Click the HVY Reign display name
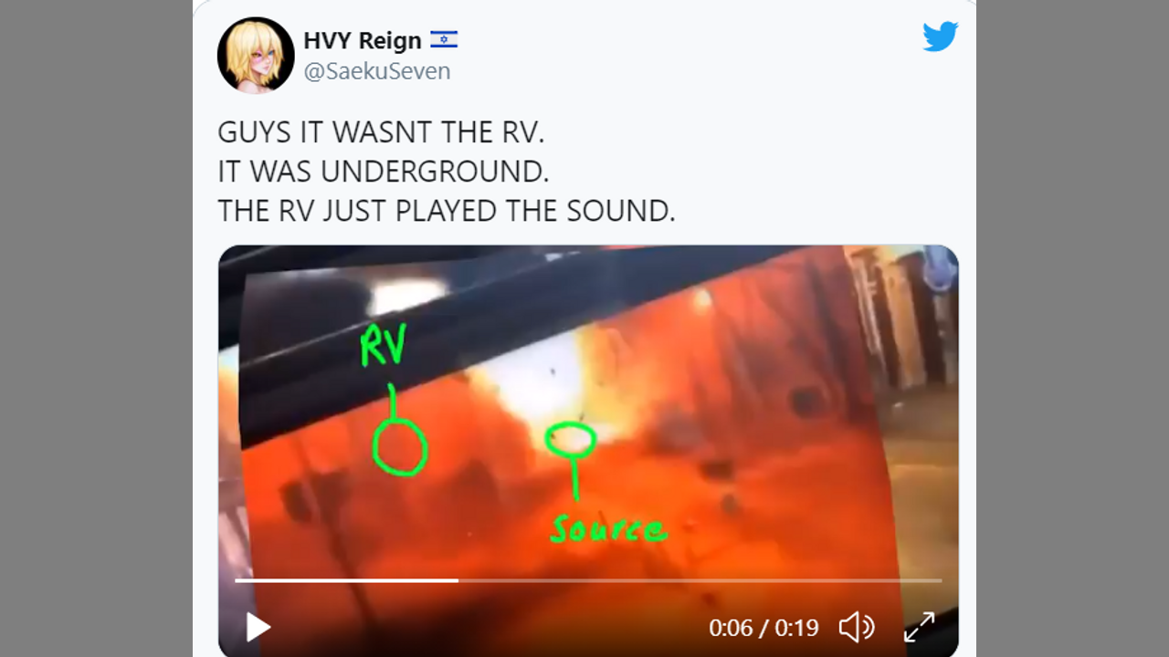This screenshot has width=1169, height=657. coord(363,41)
